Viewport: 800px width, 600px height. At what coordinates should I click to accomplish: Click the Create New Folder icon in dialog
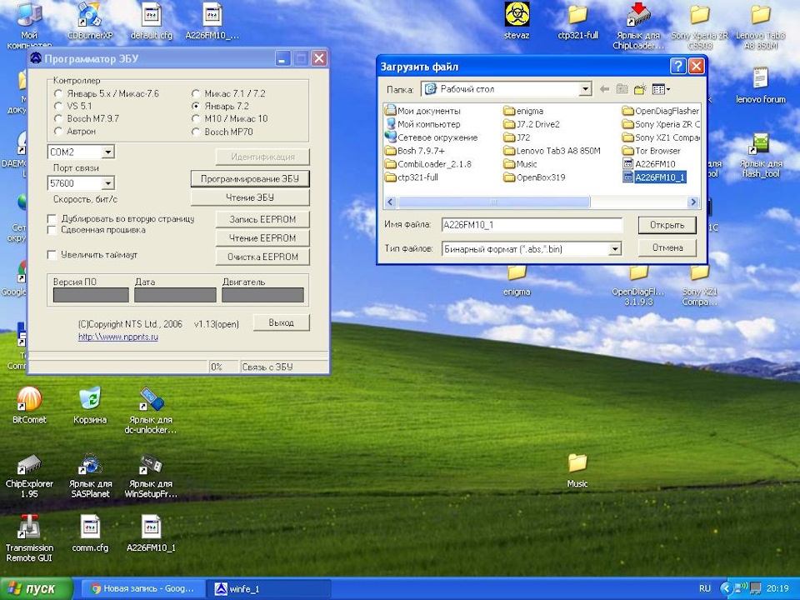(640, 89)
